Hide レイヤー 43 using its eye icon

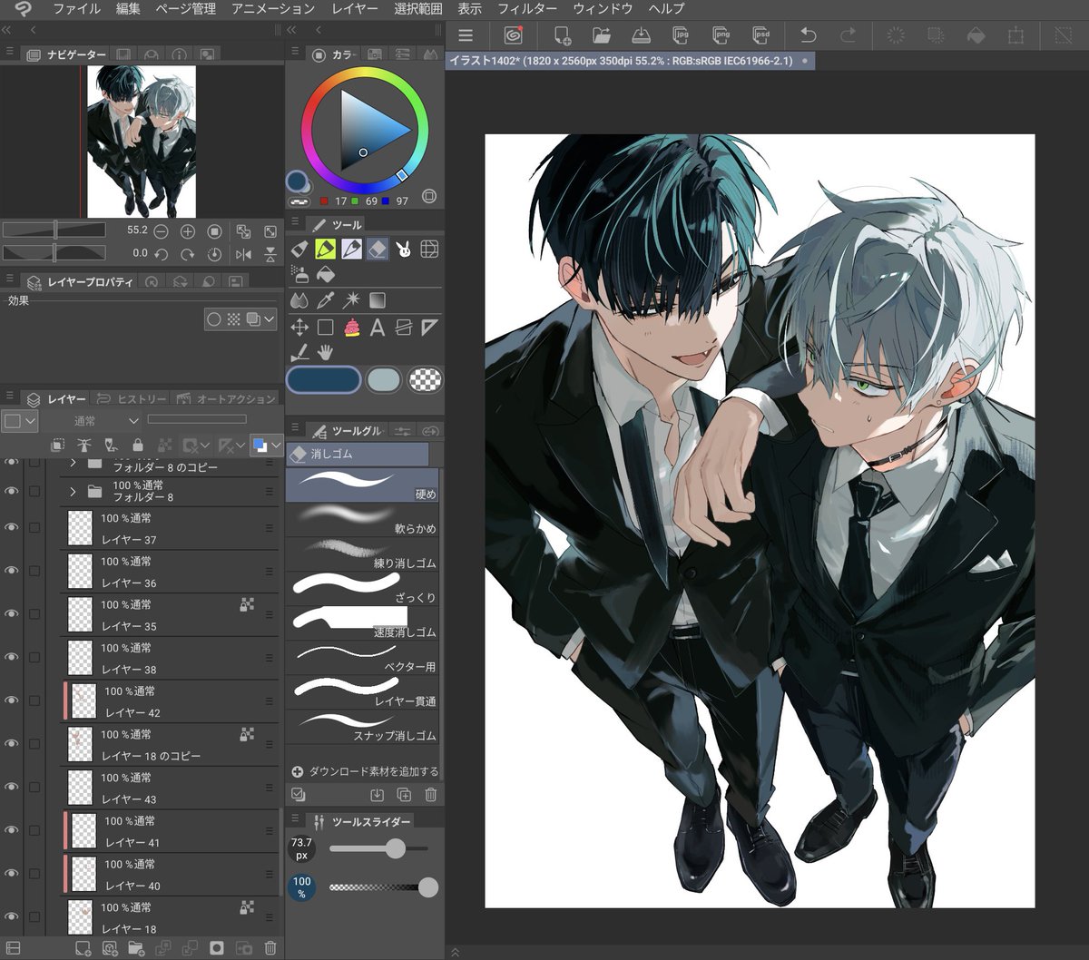(12, 787)
